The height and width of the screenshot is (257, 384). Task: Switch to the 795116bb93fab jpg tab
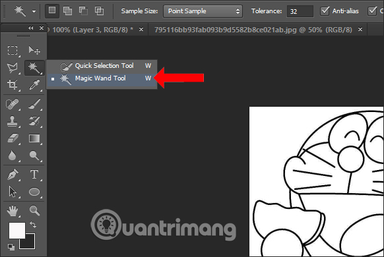point(253,30)
